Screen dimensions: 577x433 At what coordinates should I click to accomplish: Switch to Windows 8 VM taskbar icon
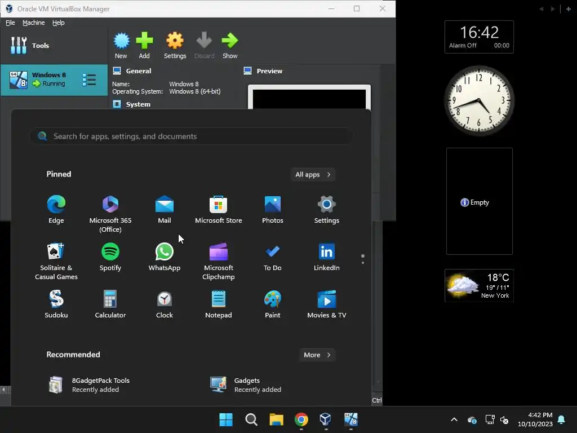350,419
